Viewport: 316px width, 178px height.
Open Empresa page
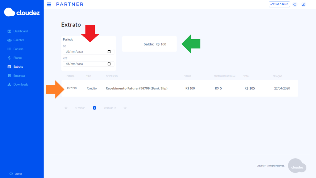pos(19,76)
